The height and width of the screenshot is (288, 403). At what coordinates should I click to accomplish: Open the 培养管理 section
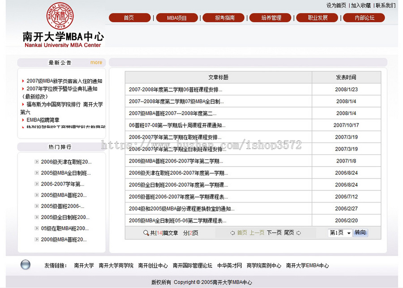click(x=270, y=17)
